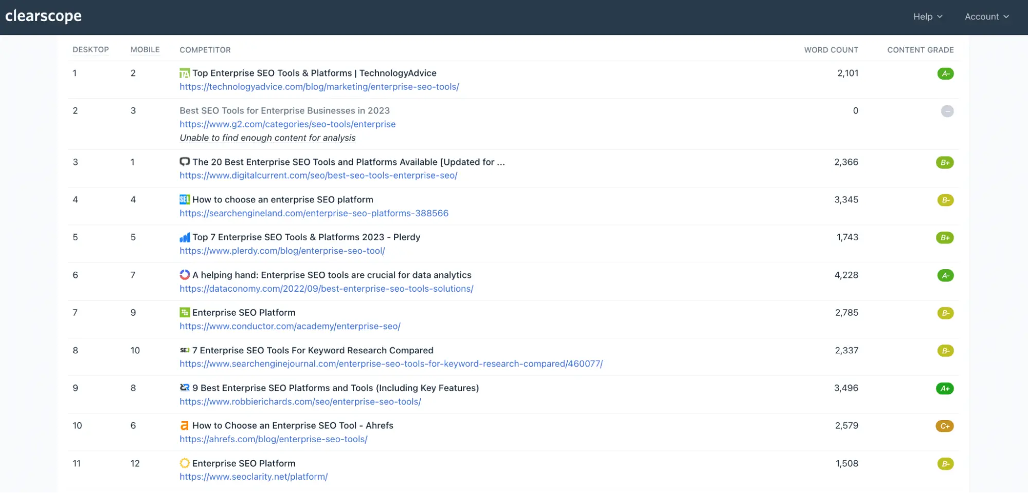Sort by the Mobile column header

click(145, 50)
